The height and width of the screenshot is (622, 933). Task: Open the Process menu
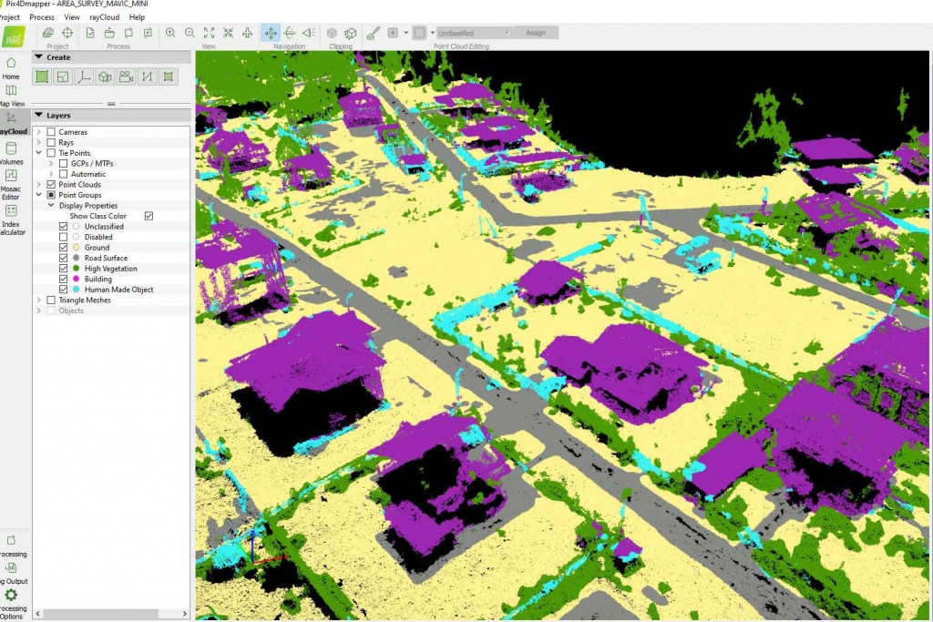(42, 16)
